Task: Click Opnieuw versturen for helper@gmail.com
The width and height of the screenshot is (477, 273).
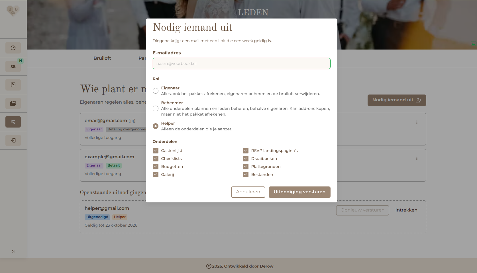Action: (362, 210)
